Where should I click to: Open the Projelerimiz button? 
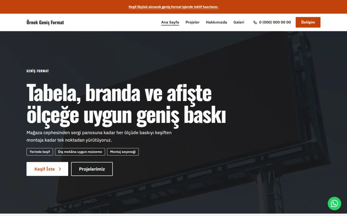pos(92,169)
